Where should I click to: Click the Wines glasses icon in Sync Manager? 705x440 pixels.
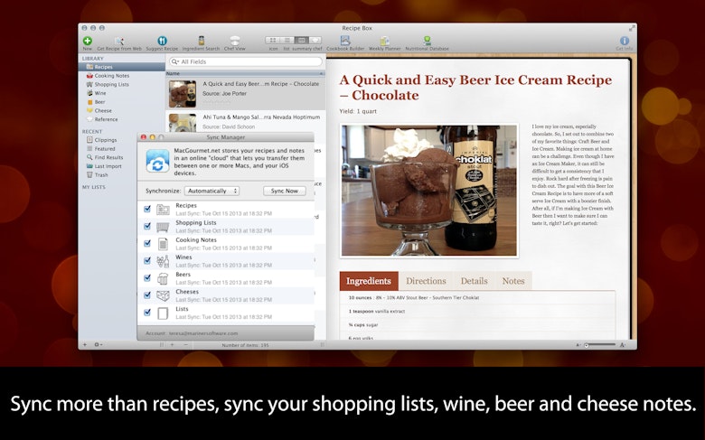point(163,261)
